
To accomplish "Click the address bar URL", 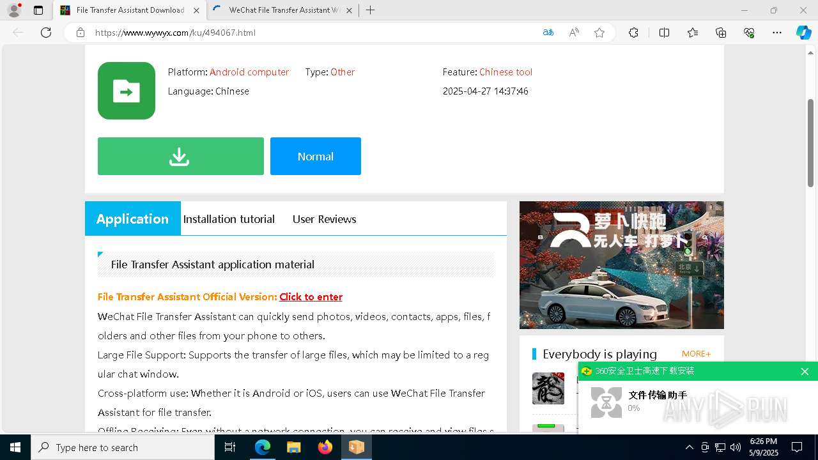I will (175, 33).
